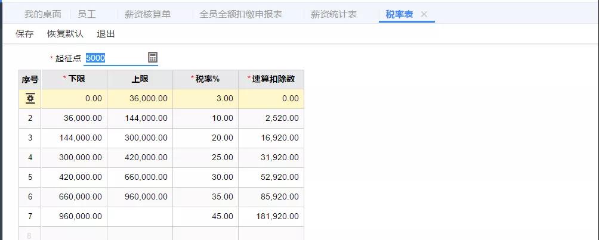This screenshot has width=599, height=240.
Task: Switch to the 我的桌面 tab
Action: 43,14
